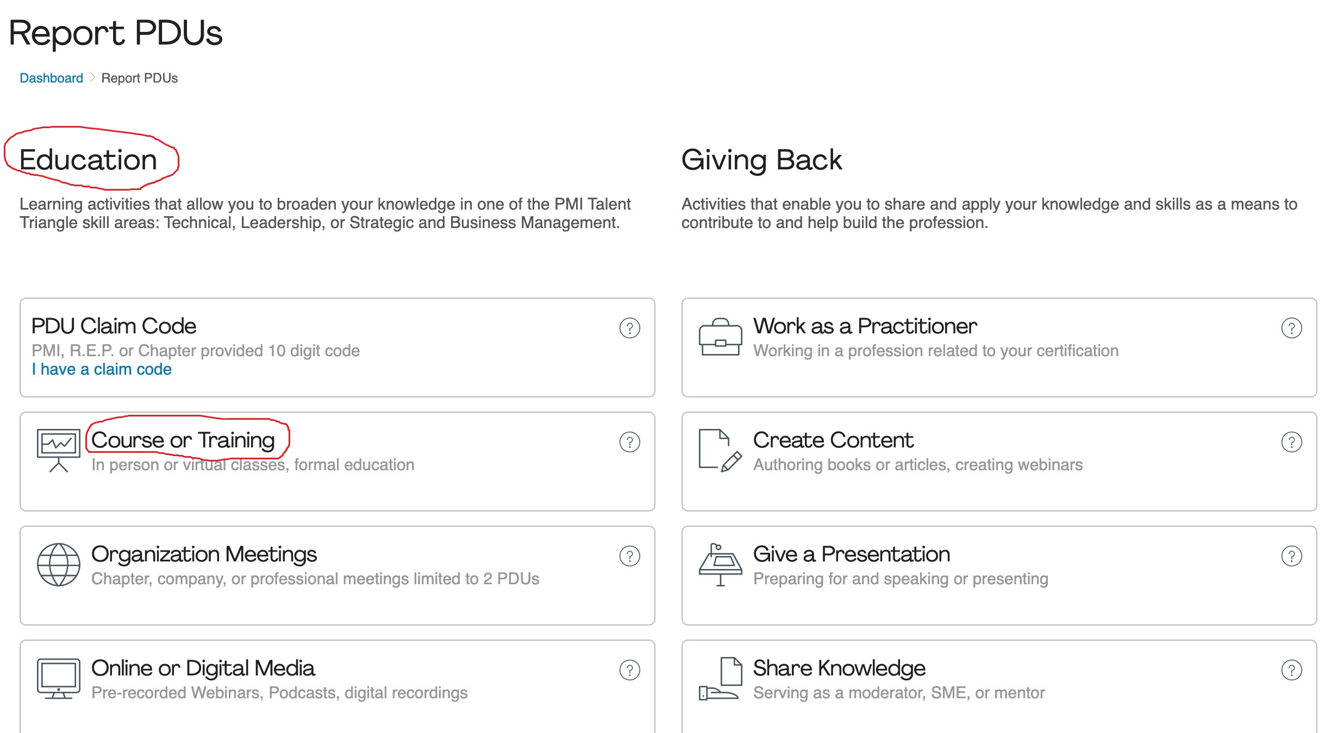Click the Work as a Practitioner briefcase icon
The height and width of the screenshot is (733, 1325).
[720, 337]
